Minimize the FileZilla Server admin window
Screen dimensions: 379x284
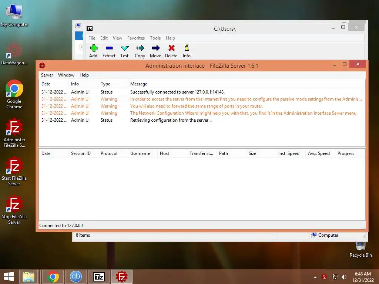pos(335,64)
